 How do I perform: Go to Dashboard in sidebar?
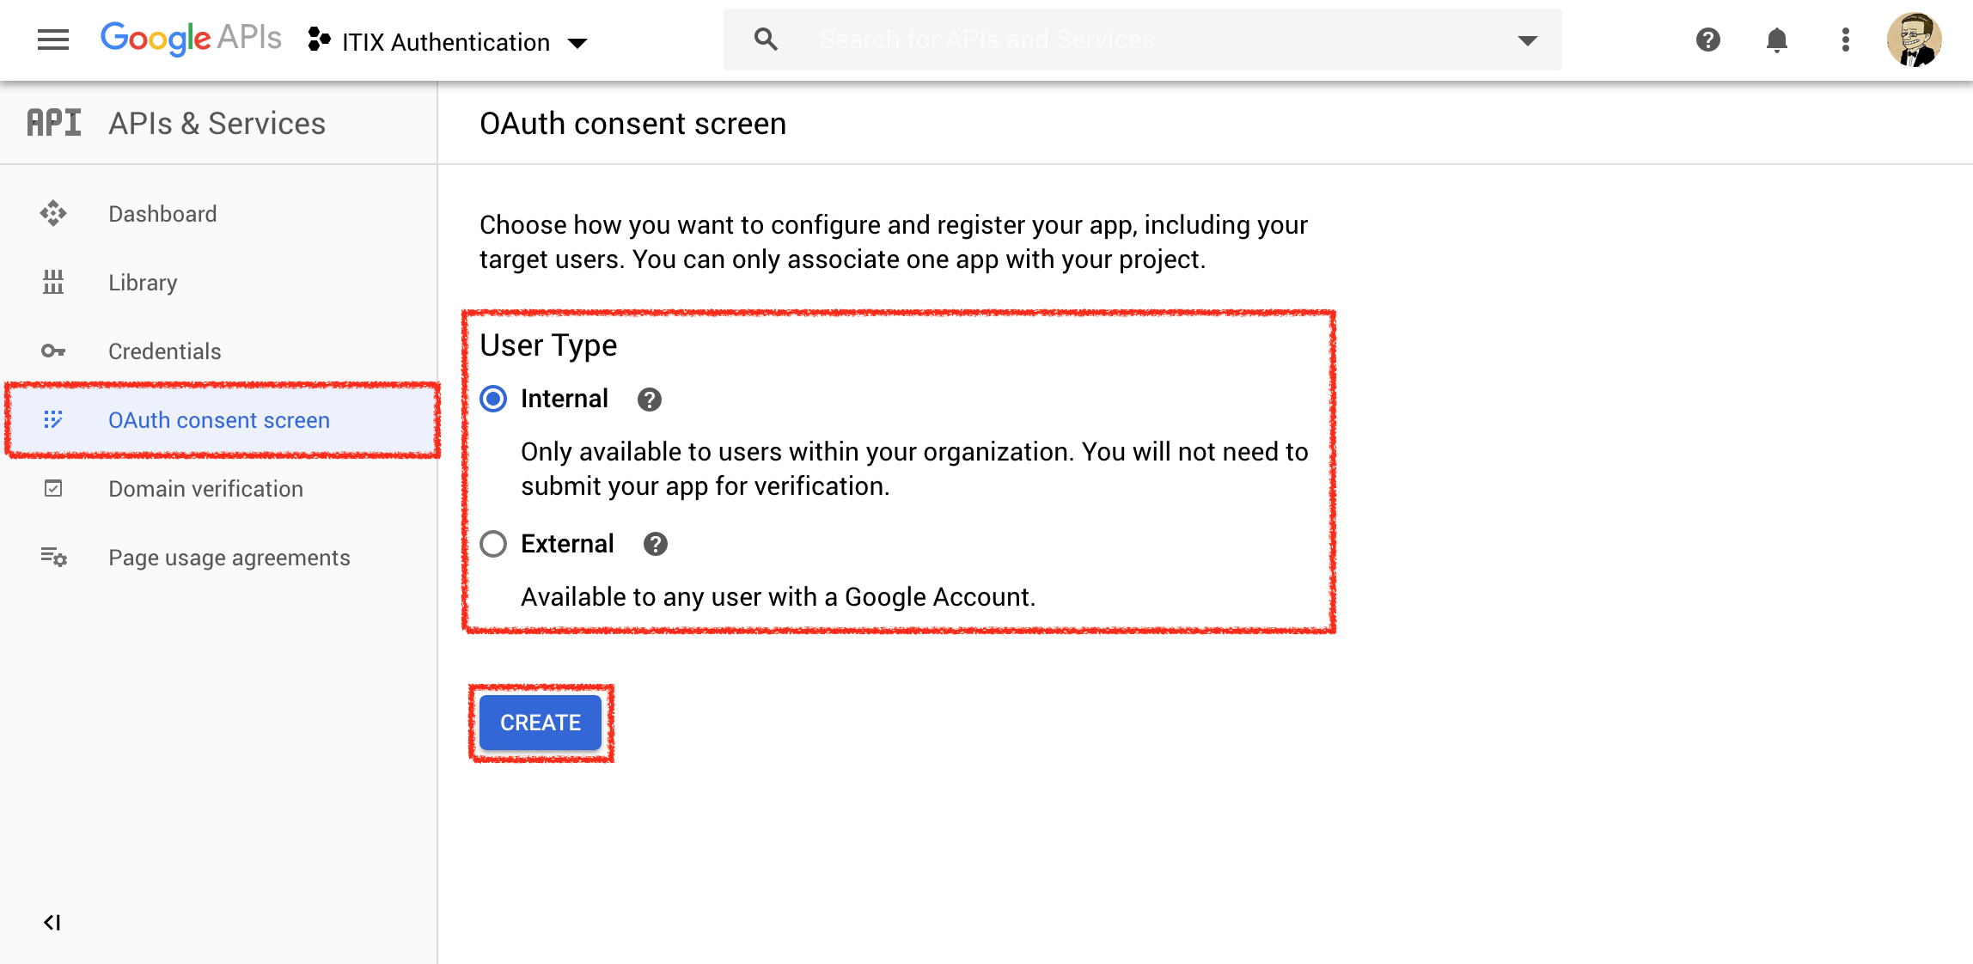(162, 214)
